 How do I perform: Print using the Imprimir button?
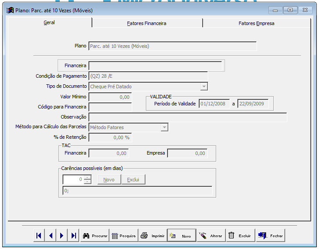click(x=152, y=236)
